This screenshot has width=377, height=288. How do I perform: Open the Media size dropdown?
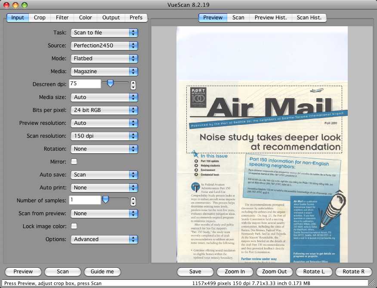(104, 97)
